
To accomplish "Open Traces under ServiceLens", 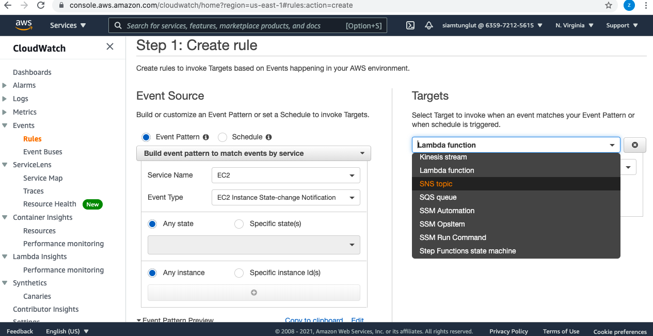I will click(34, 191).
